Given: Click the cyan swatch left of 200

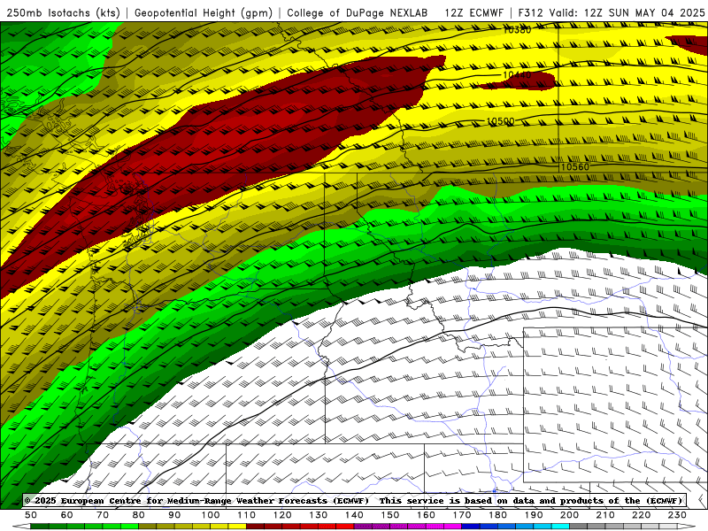Looking at the screenshot, I should tap(560, 527).
